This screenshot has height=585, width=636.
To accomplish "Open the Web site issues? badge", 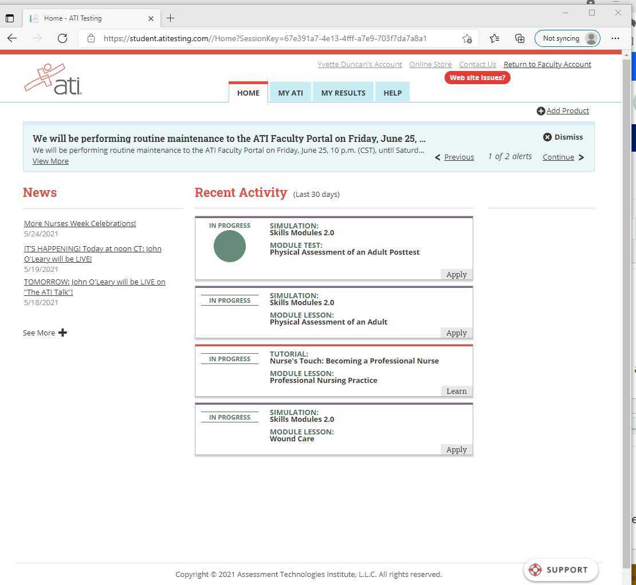I will pos(477,77).
